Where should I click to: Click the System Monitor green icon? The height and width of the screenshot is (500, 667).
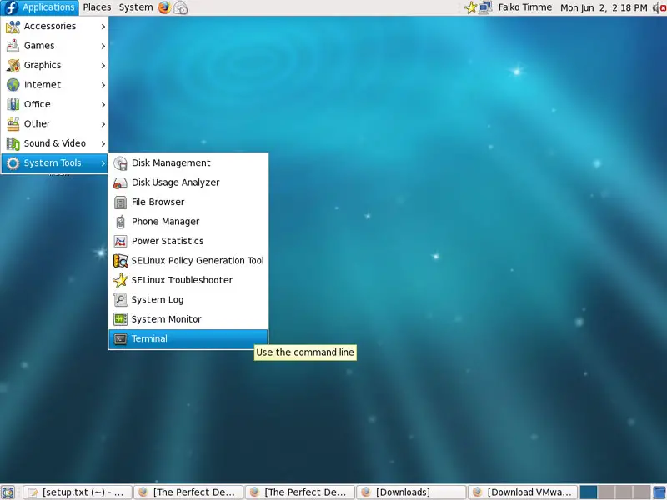[x=120, y=319]
